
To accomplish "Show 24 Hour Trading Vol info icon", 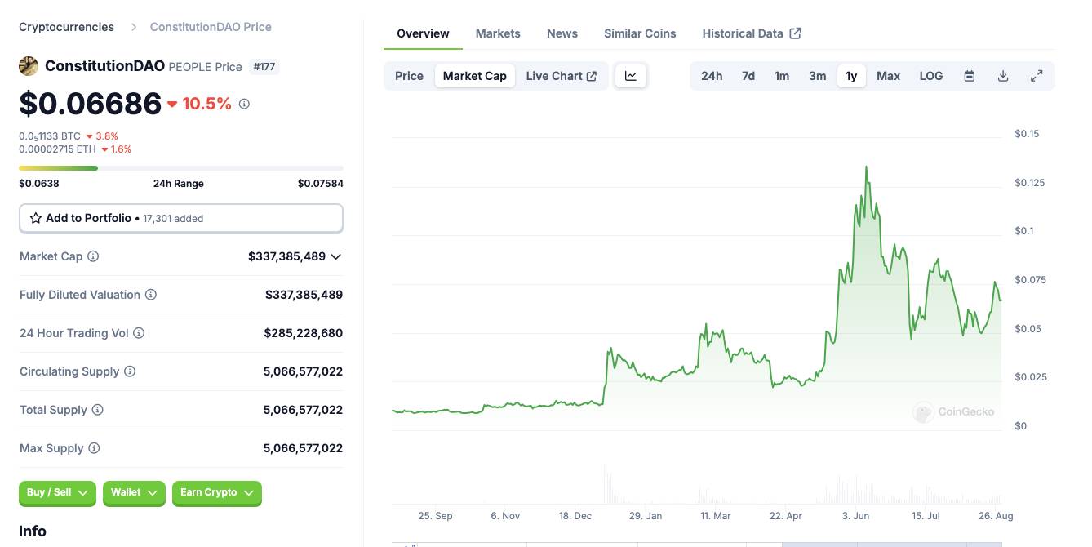I will point(139,333).
